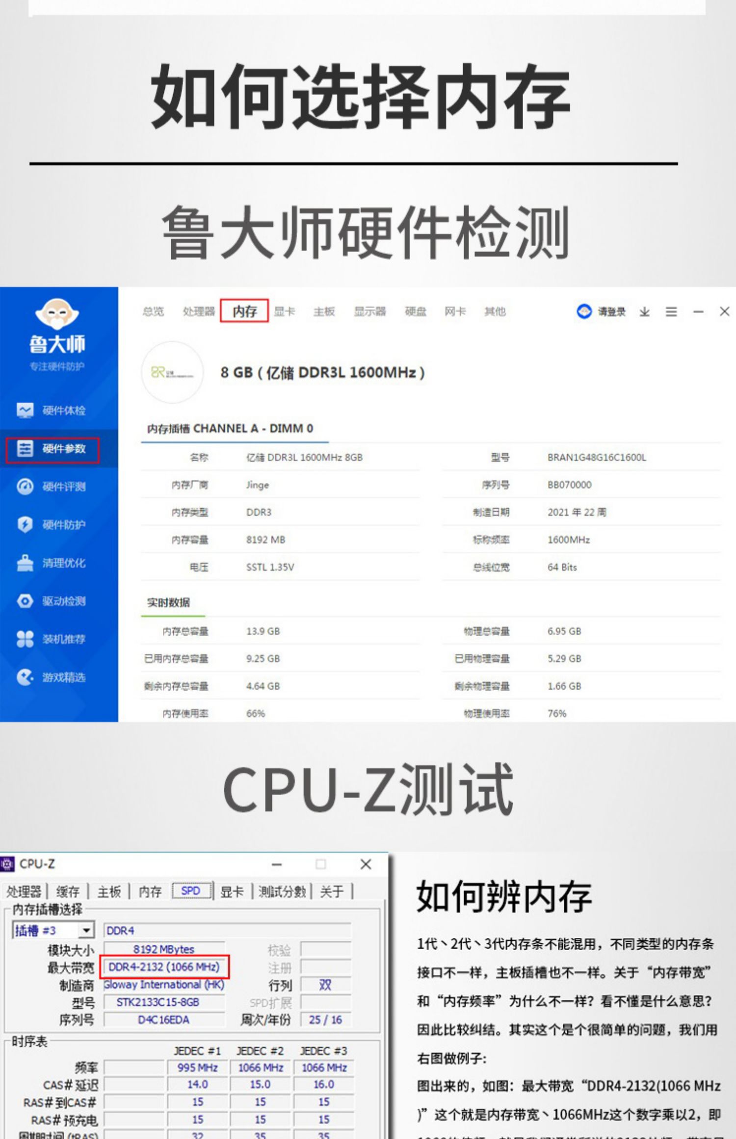Click the serial number 'BB070000'
736x1139 pixels.
(x=569, y=485)
